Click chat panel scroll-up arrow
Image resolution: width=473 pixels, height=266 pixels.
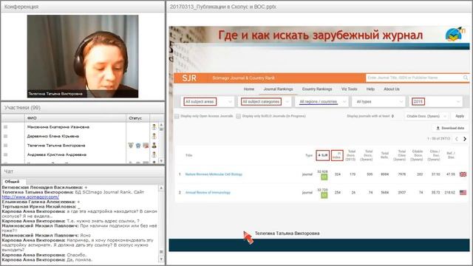161,188
